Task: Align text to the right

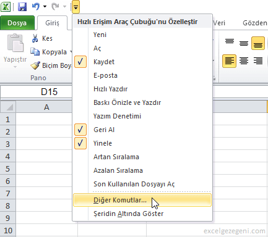Action: coord(258,61)
